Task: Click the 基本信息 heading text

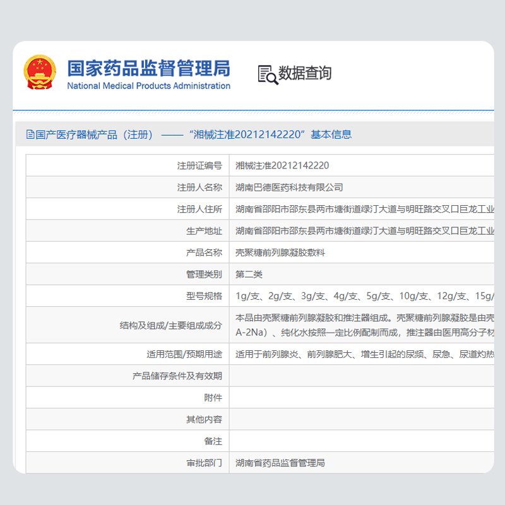Action: tap(331, 134)
